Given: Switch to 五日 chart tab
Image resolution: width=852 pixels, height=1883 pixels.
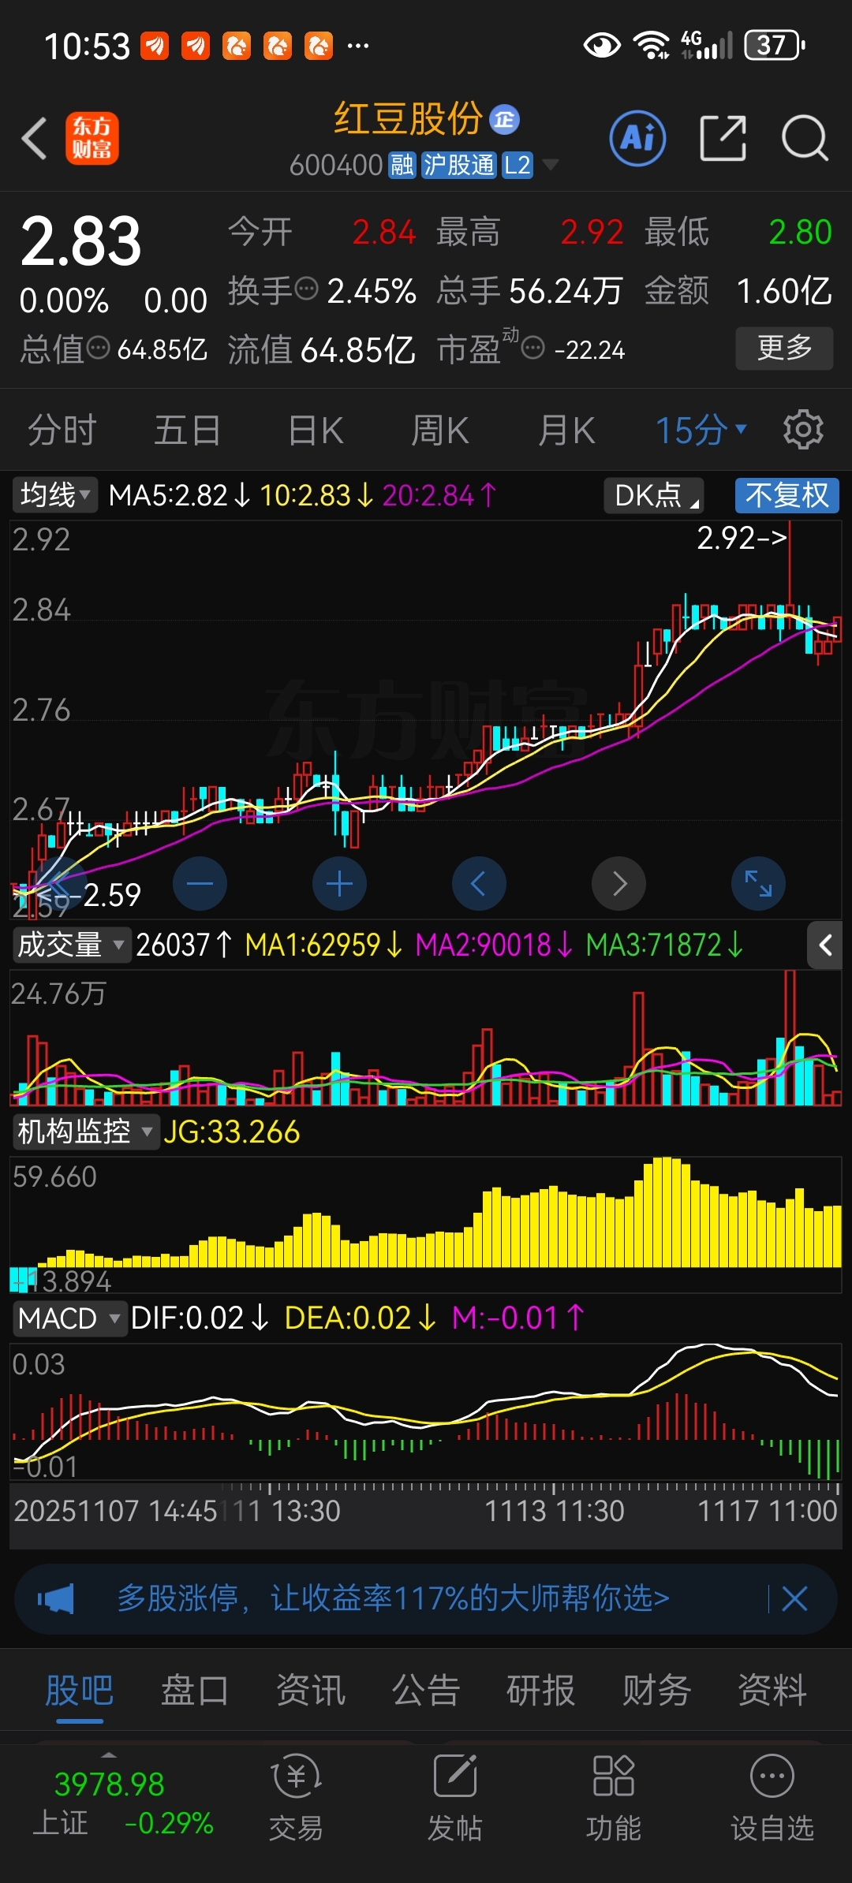Looking at the screenshot, I should tap(187, 431).
